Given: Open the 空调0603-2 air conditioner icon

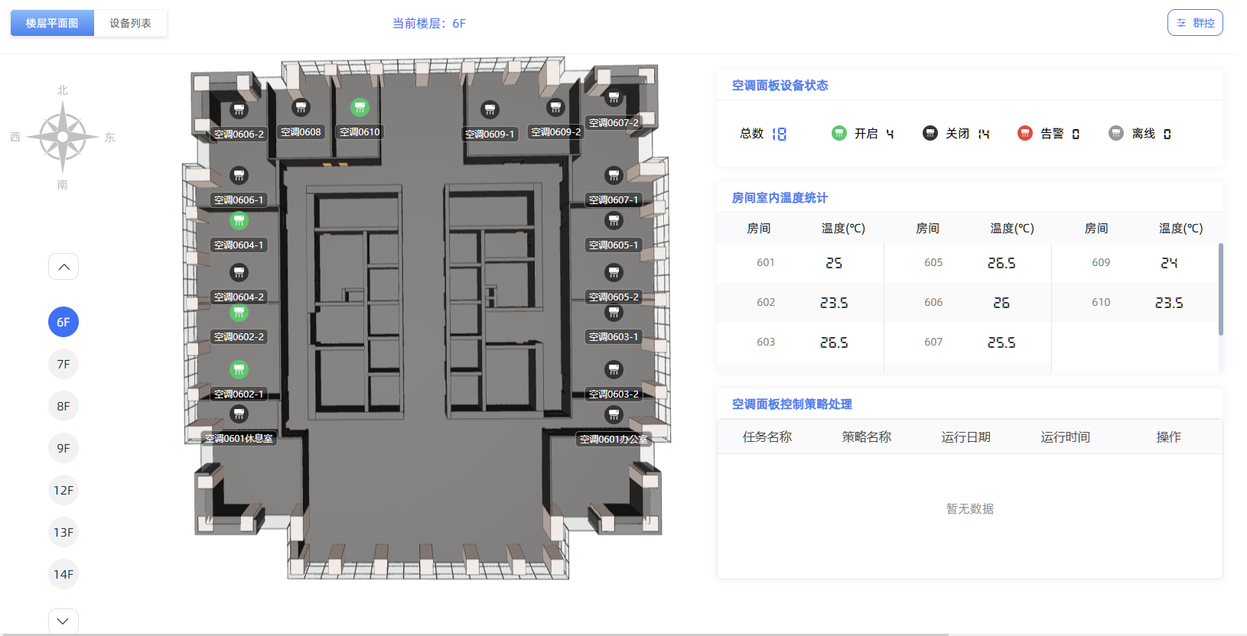Looking at the screenshot, I should click(x=614, y=370).
